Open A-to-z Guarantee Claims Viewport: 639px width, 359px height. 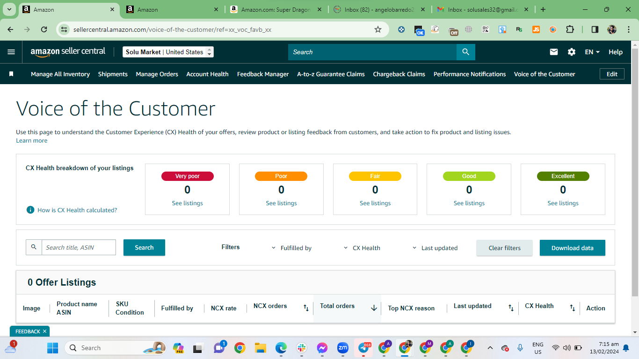[331, 74]
